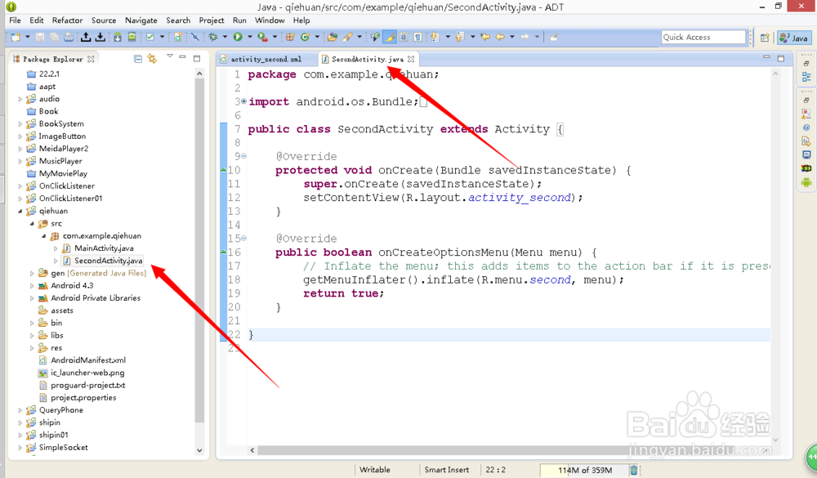
Task: Open the Android Virtual Device Manager icon
Action: (x=132, y=37)
